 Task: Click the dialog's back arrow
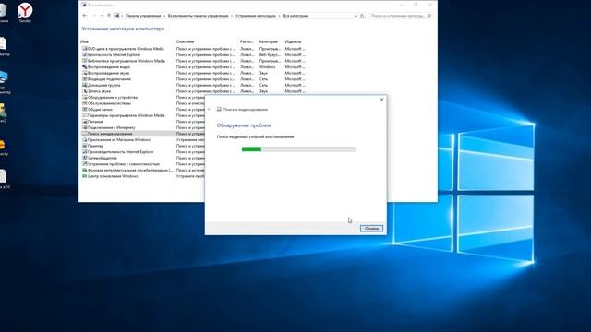point(210,109)
